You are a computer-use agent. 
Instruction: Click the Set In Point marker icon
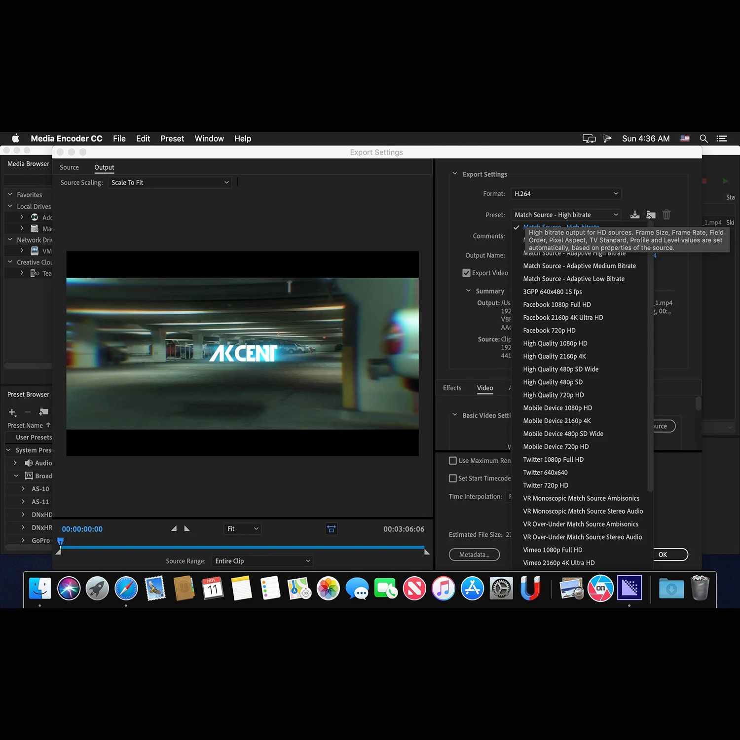coord(174,529)
